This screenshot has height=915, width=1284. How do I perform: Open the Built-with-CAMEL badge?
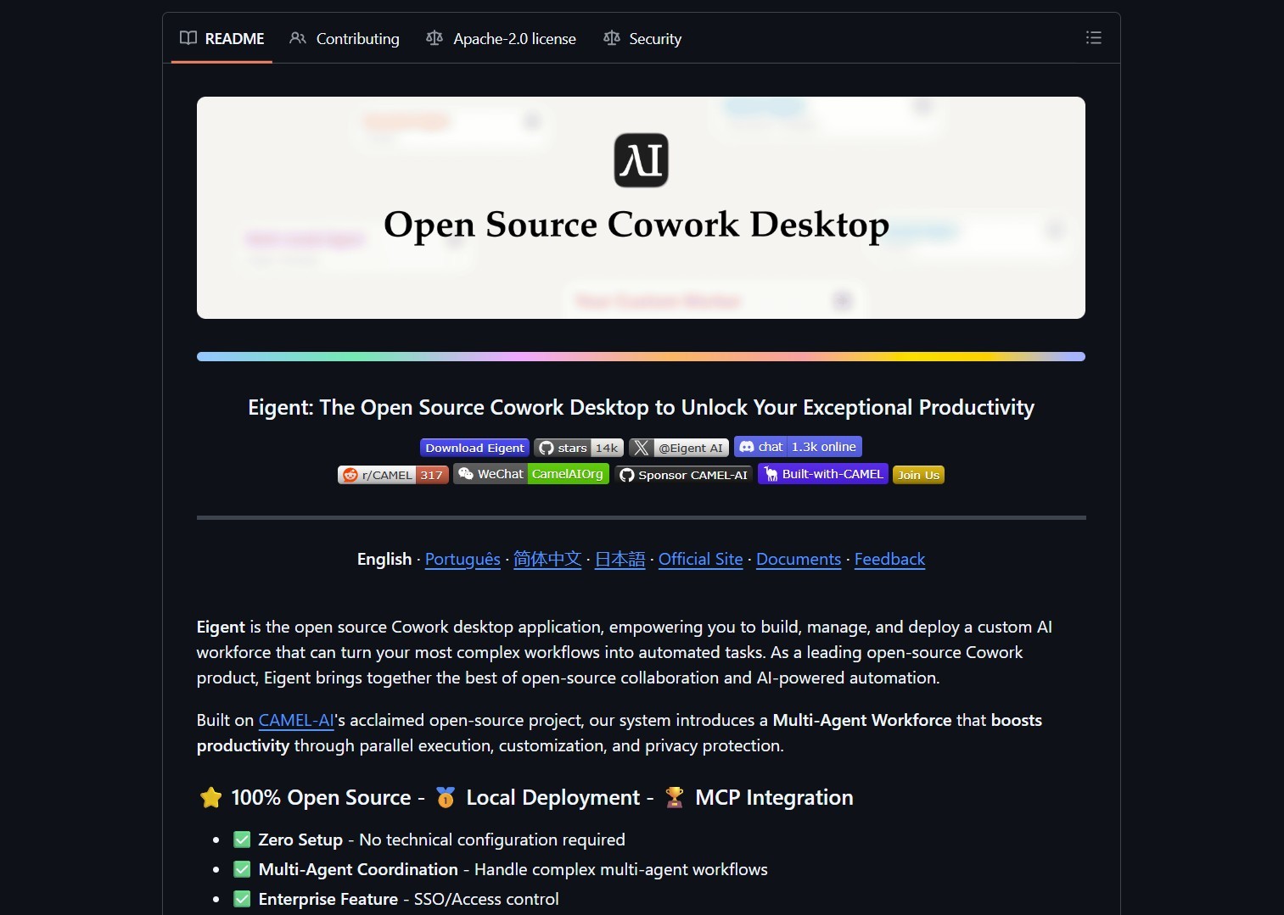[823, 474]
